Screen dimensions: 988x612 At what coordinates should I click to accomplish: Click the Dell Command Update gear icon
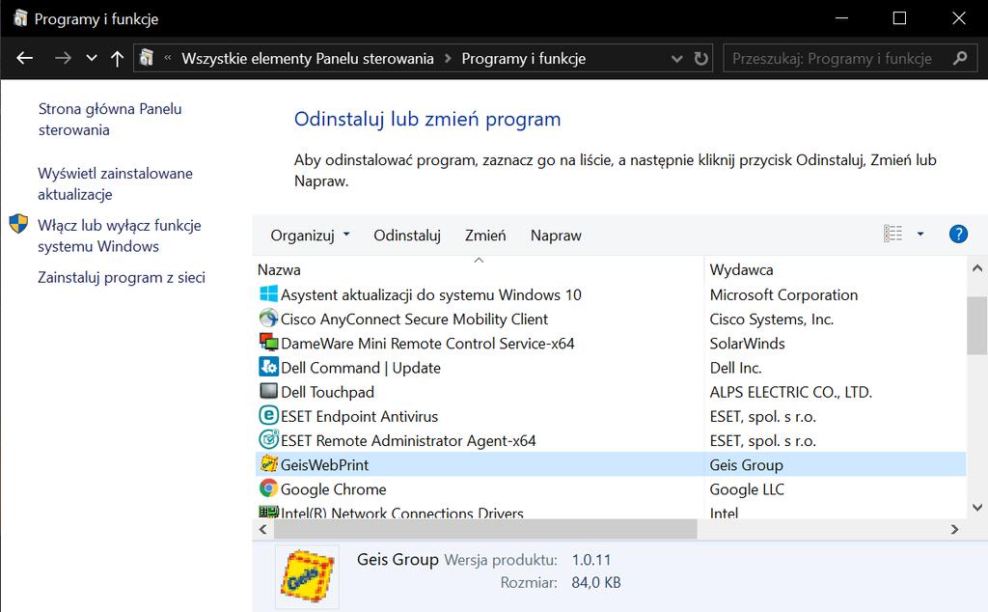[268, 366]
